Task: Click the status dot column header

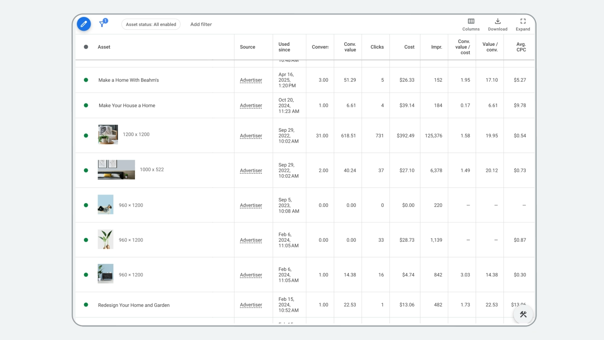Action: (x=86, y=47)
